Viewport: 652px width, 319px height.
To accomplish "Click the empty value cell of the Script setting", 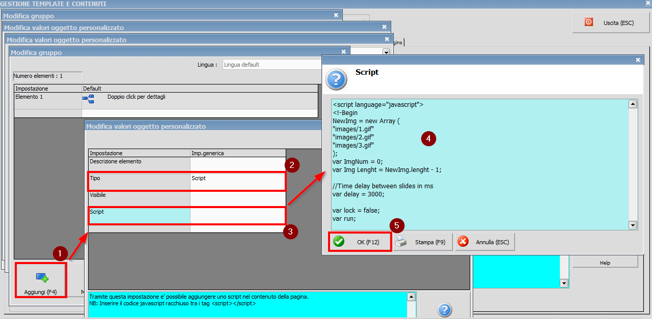I will [x=238, y=215].
